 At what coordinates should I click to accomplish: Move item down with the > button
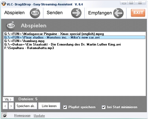[x=11, y=106]
